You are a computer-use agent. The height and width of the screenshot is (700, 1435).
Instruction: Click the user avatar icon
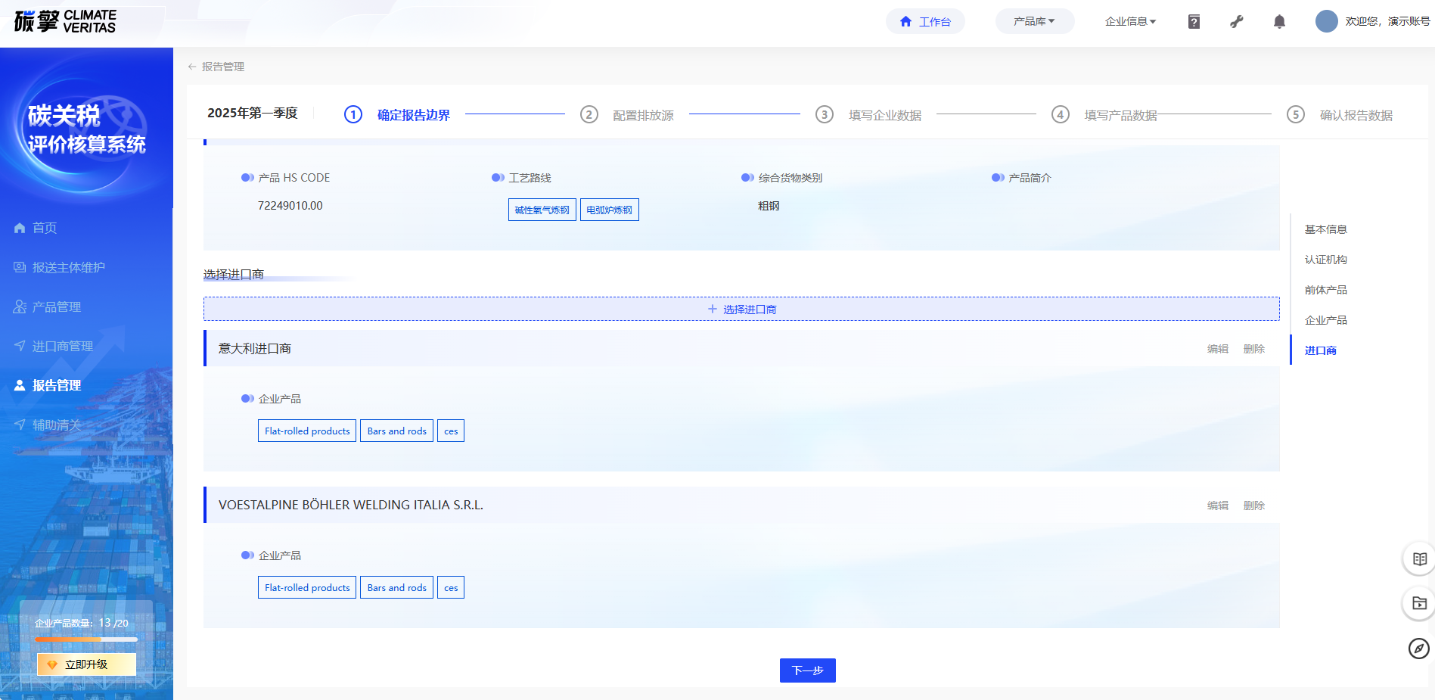1326,21
